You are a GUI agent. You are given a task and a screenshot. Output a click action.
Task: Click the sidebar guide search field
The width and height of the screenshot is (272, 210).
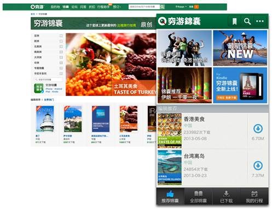(48, 80)
